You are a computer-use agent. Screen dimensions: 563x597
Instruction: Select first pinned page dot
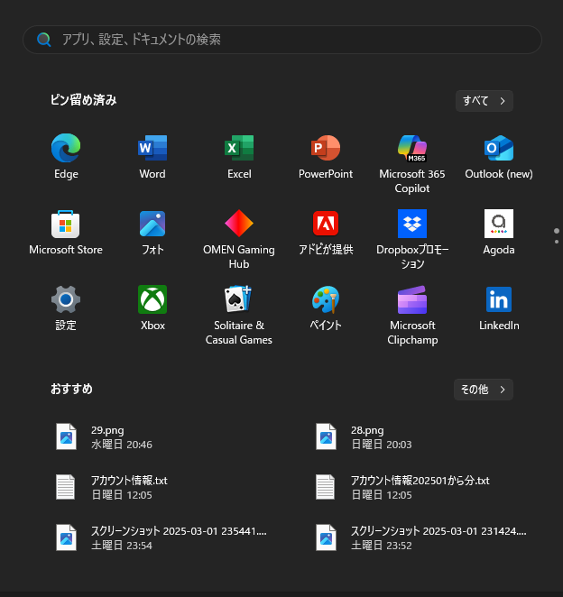tap(557, 231)
